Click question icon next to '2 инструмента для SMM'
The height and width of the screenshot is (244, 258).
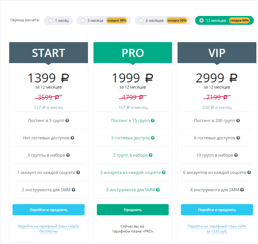73,190
